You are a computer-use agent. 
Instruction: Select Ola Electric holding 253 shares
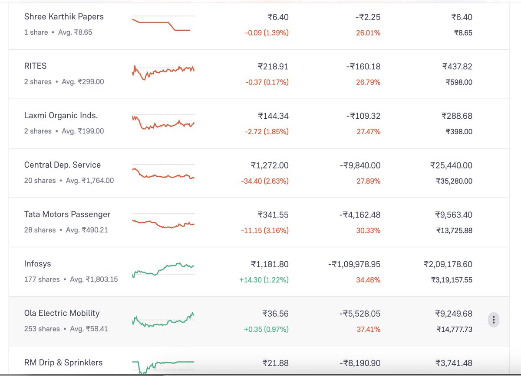(x=42, y=329)
